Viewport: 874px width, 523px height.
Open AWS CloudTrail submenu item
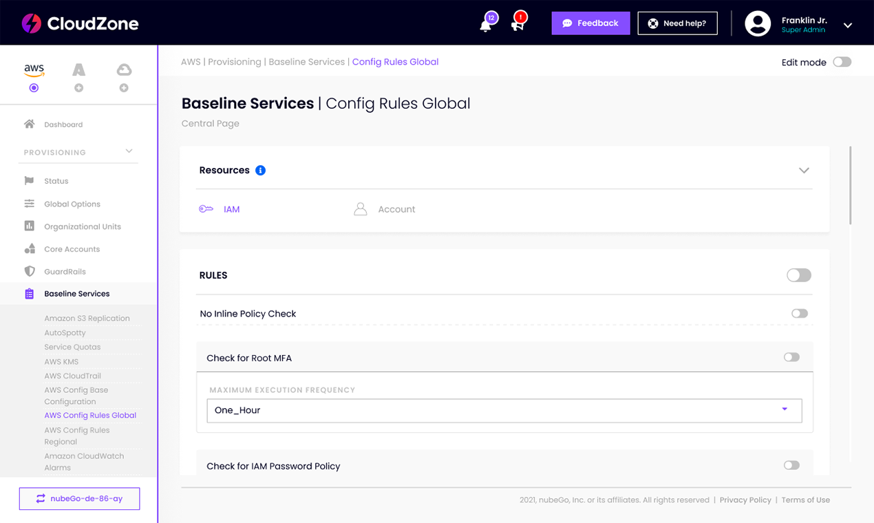72,376
